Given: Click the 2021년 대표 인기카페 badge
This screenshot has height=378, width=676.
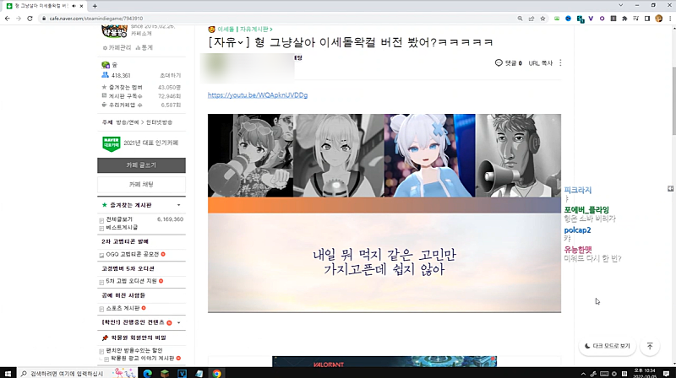Looking at the screenshot, I should click(x=140, y=143).
